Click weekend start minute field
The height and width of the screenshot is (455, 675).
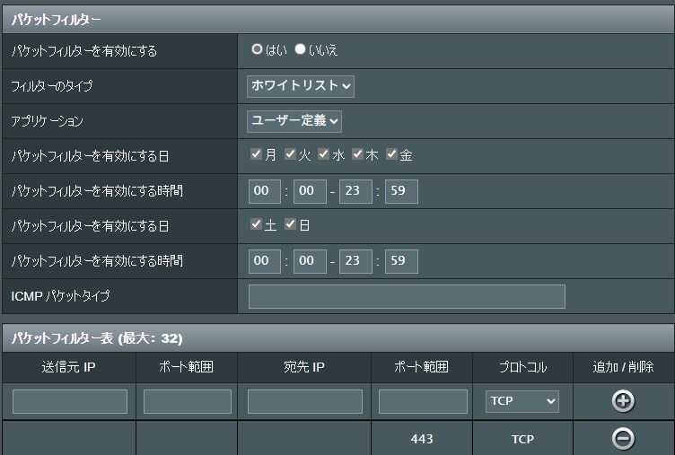310,261
